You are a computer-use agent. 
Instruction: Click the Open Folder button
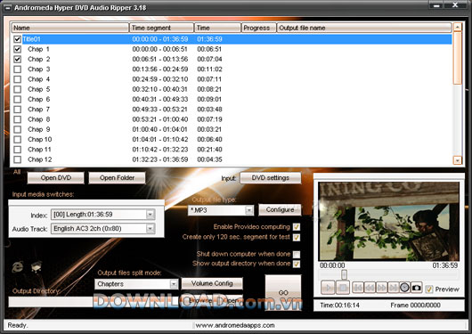117,178
